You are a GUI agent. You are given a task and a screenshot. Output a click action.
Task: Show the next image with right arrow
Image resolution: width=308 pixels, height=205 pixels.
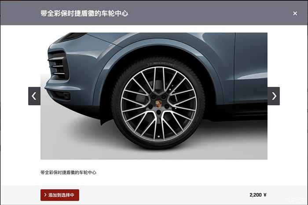pyautogui.click(x=274, y=96)
